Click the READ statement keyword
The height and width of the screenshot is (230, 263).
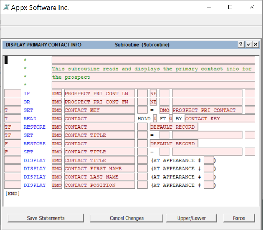coord(30,118)
